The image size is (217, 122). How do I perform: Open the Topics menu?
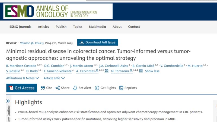(78, 27)
